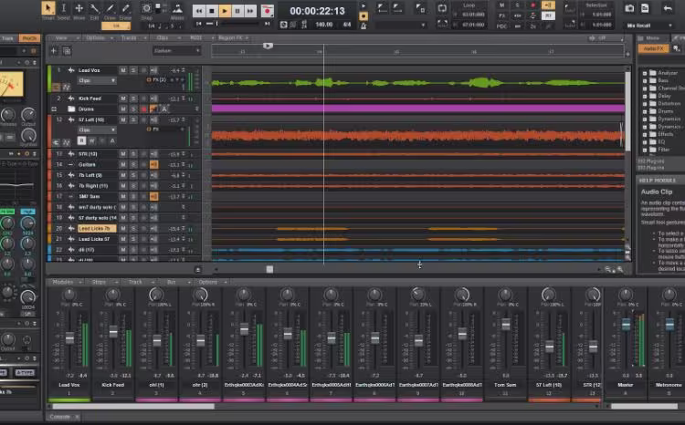The width and height of the screenshot is (685, 425).
Task: Expand the Dynamics folder in browser
Action: click(645, 119)
